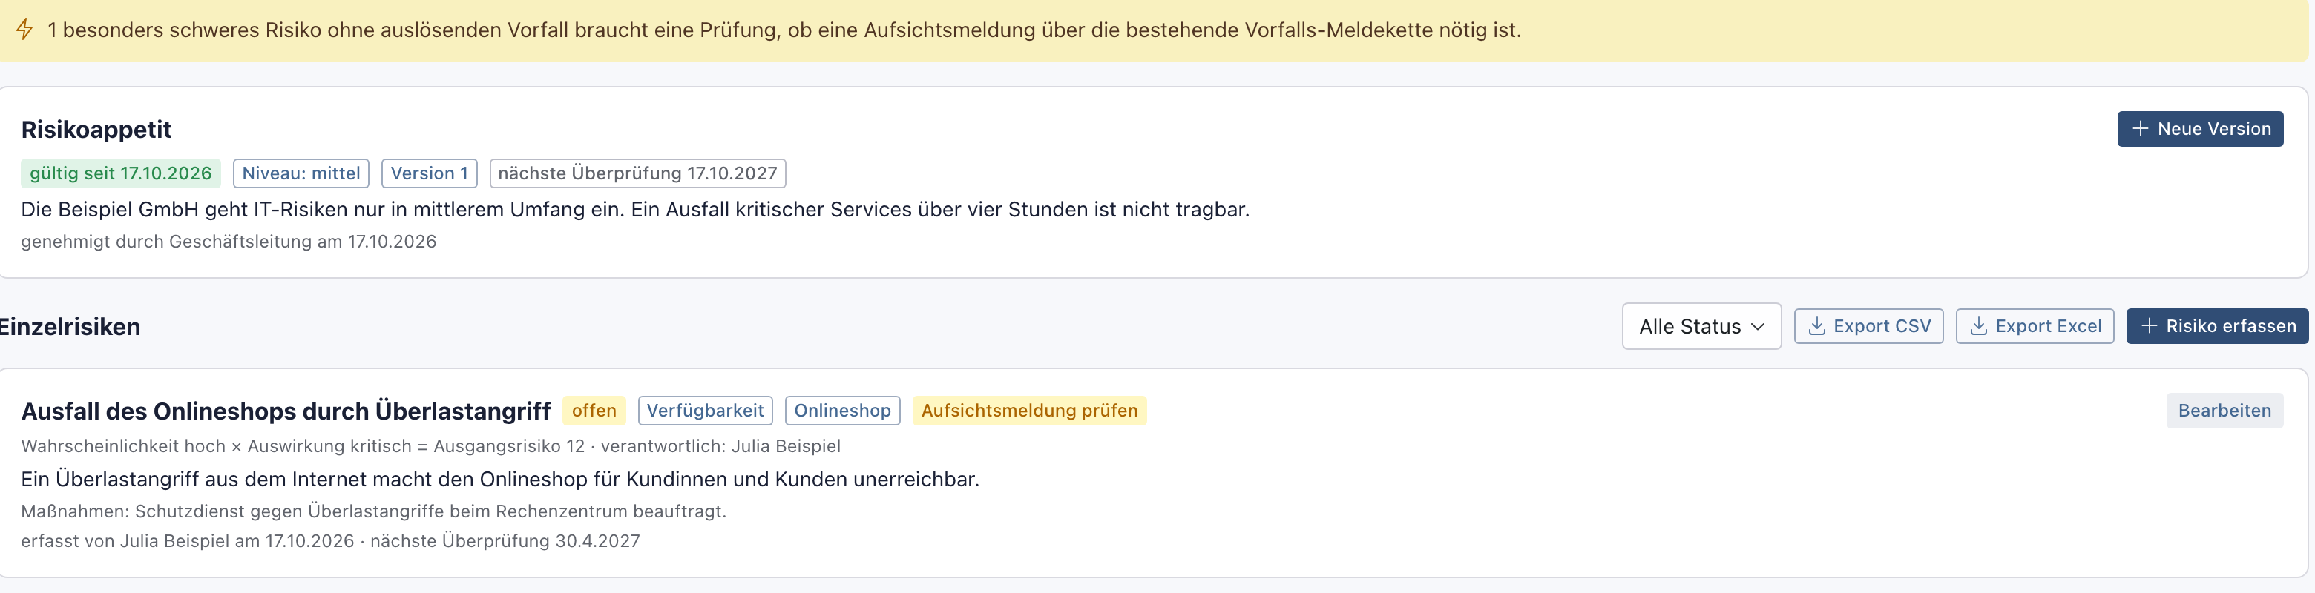
Task: Click the plus icon in Neue Version
Action: tap(2141, 129)
